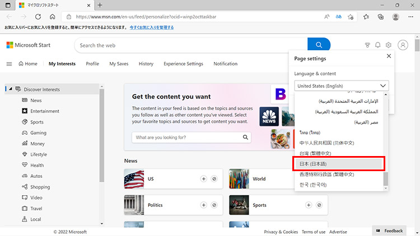
Task: Click the rewards trophy icon
Action: tap(367, 45)
